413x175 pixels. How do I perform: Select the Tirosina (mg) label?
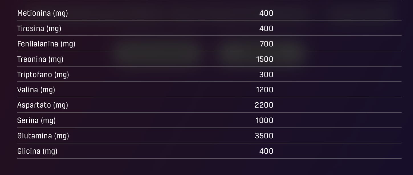click(x=39, y=29)
